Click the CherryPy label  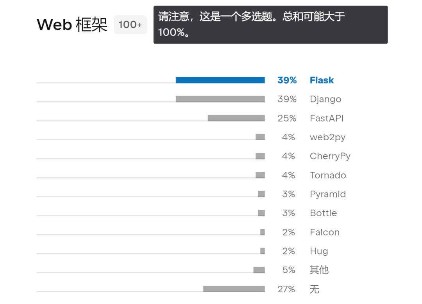[x=330, y=156]
